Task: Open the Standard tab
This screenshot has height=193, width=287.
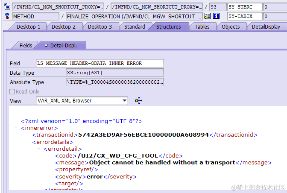Action: coord(135,27)
